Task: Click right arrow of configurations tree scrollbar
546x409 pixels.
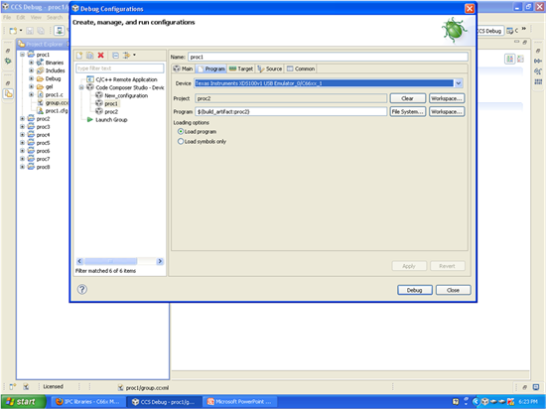Action: pyautogui.click(x=160, y=261)
